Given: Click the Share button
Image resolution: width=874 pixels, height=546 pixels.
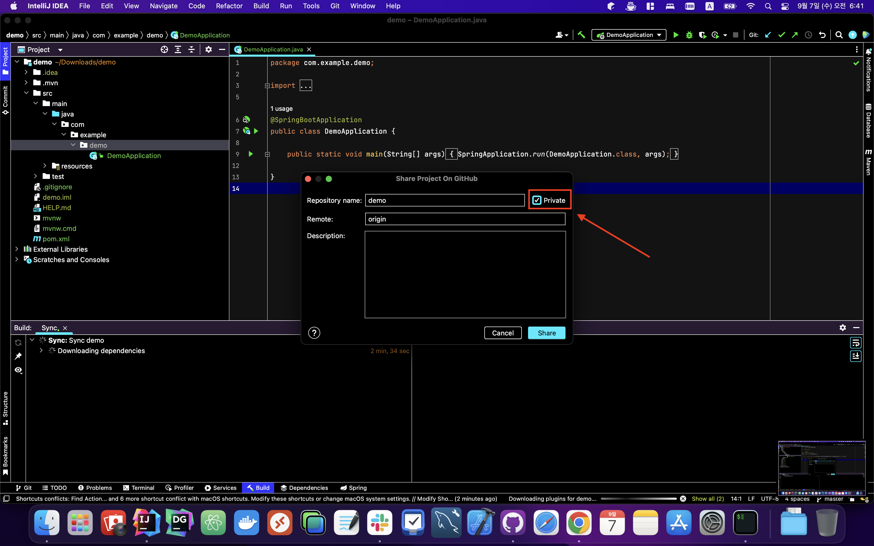Looking at the screenshot, I should pos(547,333).
